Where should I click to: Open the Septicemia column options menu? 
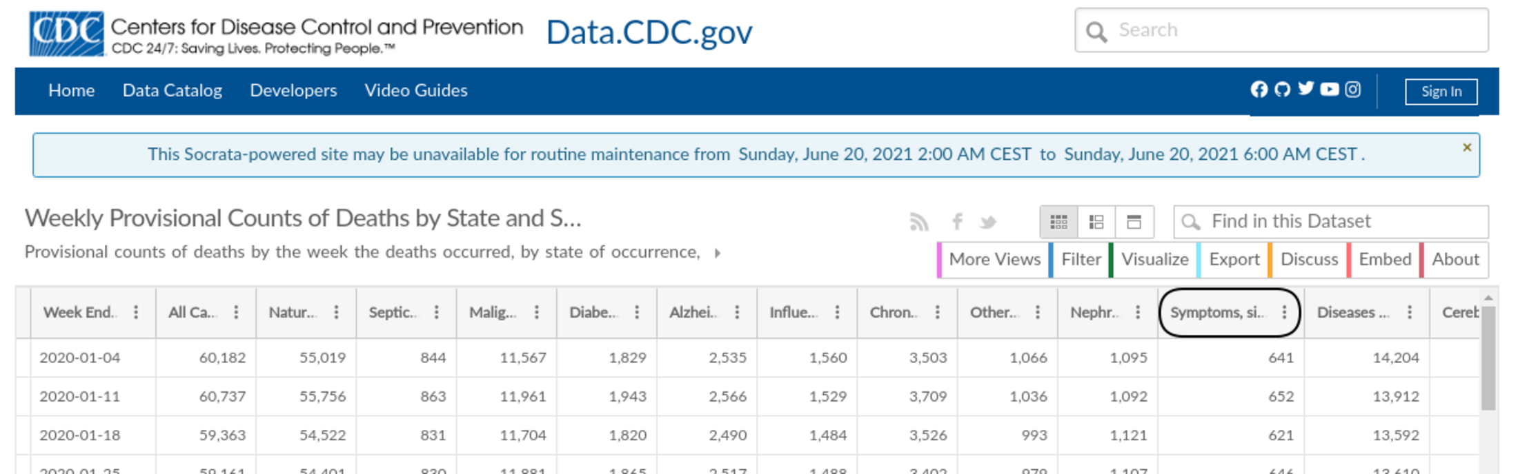pyautogui.click(x=437, y=313)
